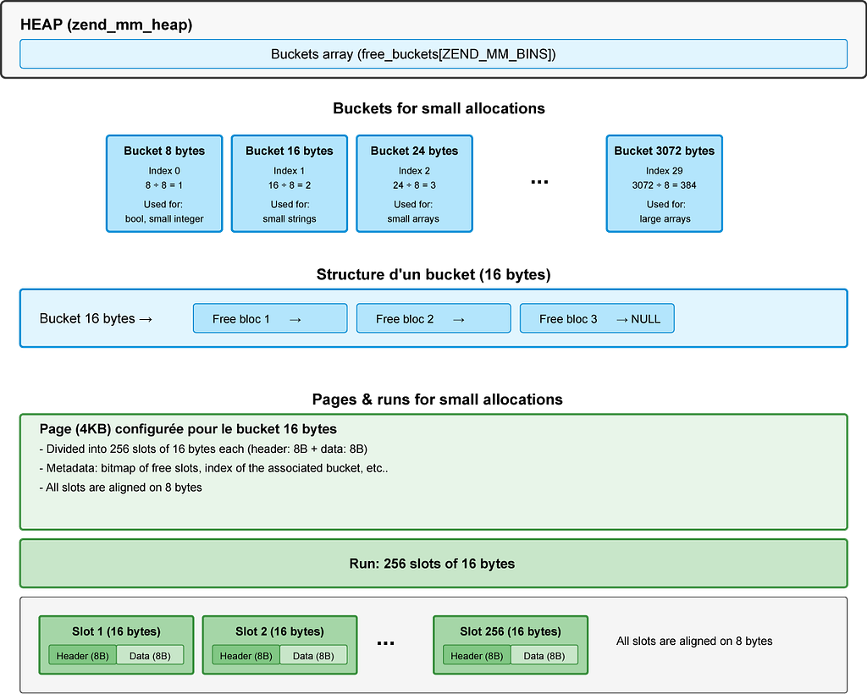
Task: Click the Data (8B) cell in Slot 256
Action: 544,655
